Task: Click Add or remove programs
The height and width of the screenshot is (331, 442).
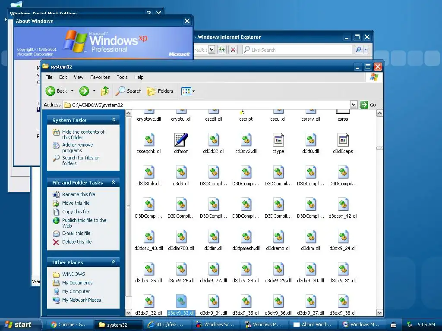Action: tap(78, 147)
